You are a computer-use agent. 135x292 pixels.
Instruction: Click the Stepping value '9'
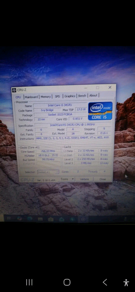coord(104,129)
